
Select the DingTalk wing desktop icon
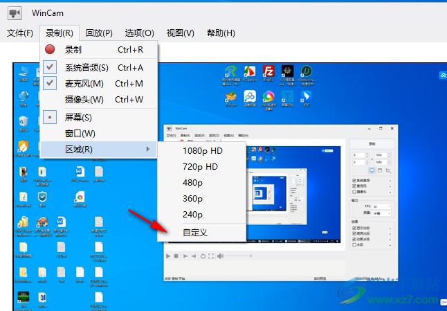[x=306, y=96]
